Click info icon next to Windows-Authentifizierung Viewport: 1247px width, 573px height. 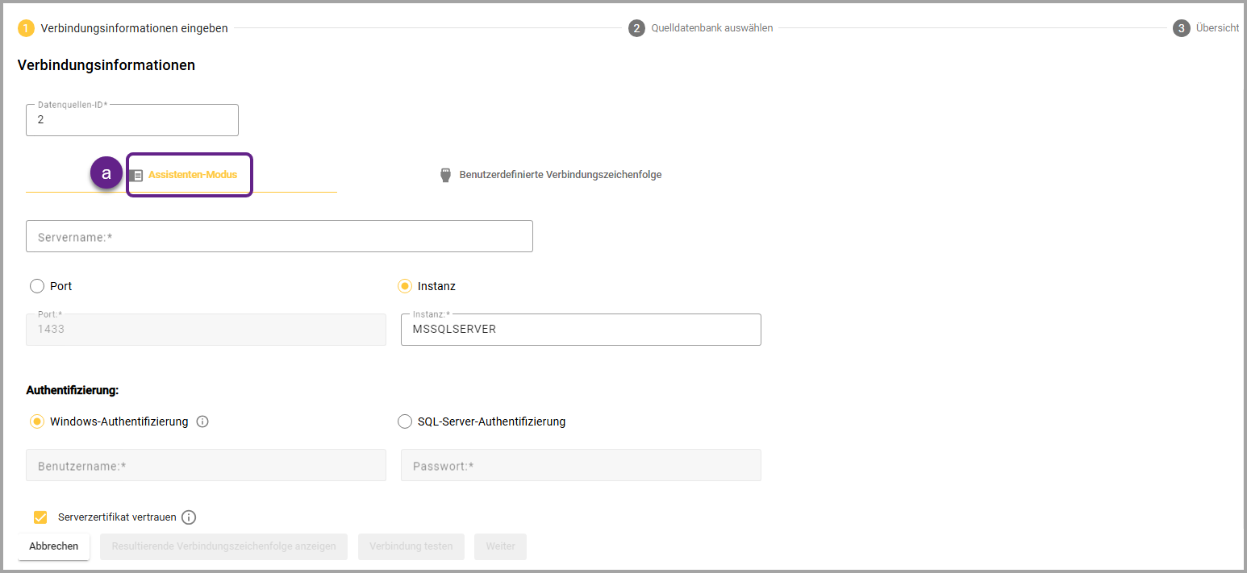point(202,421)
